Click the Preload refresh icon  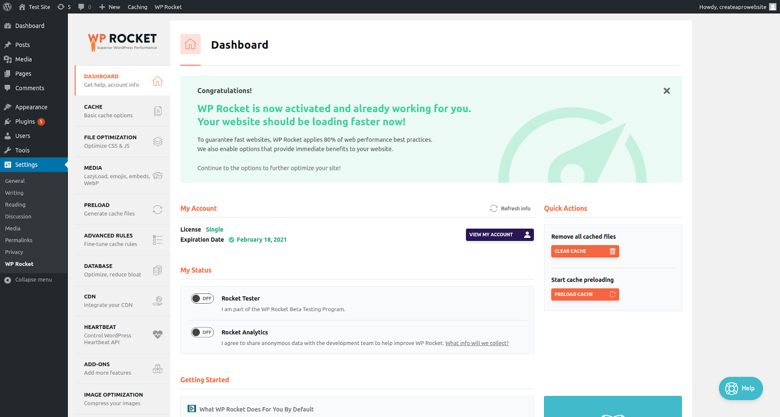(157, 209)
